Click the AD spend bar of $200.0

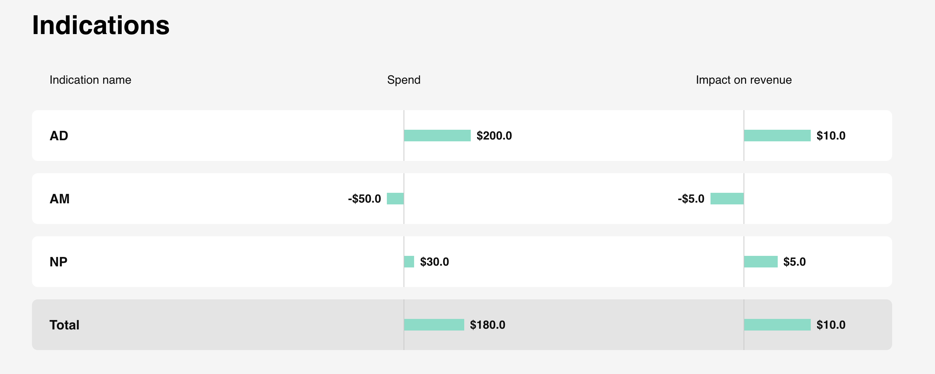[x=437, y=136]
